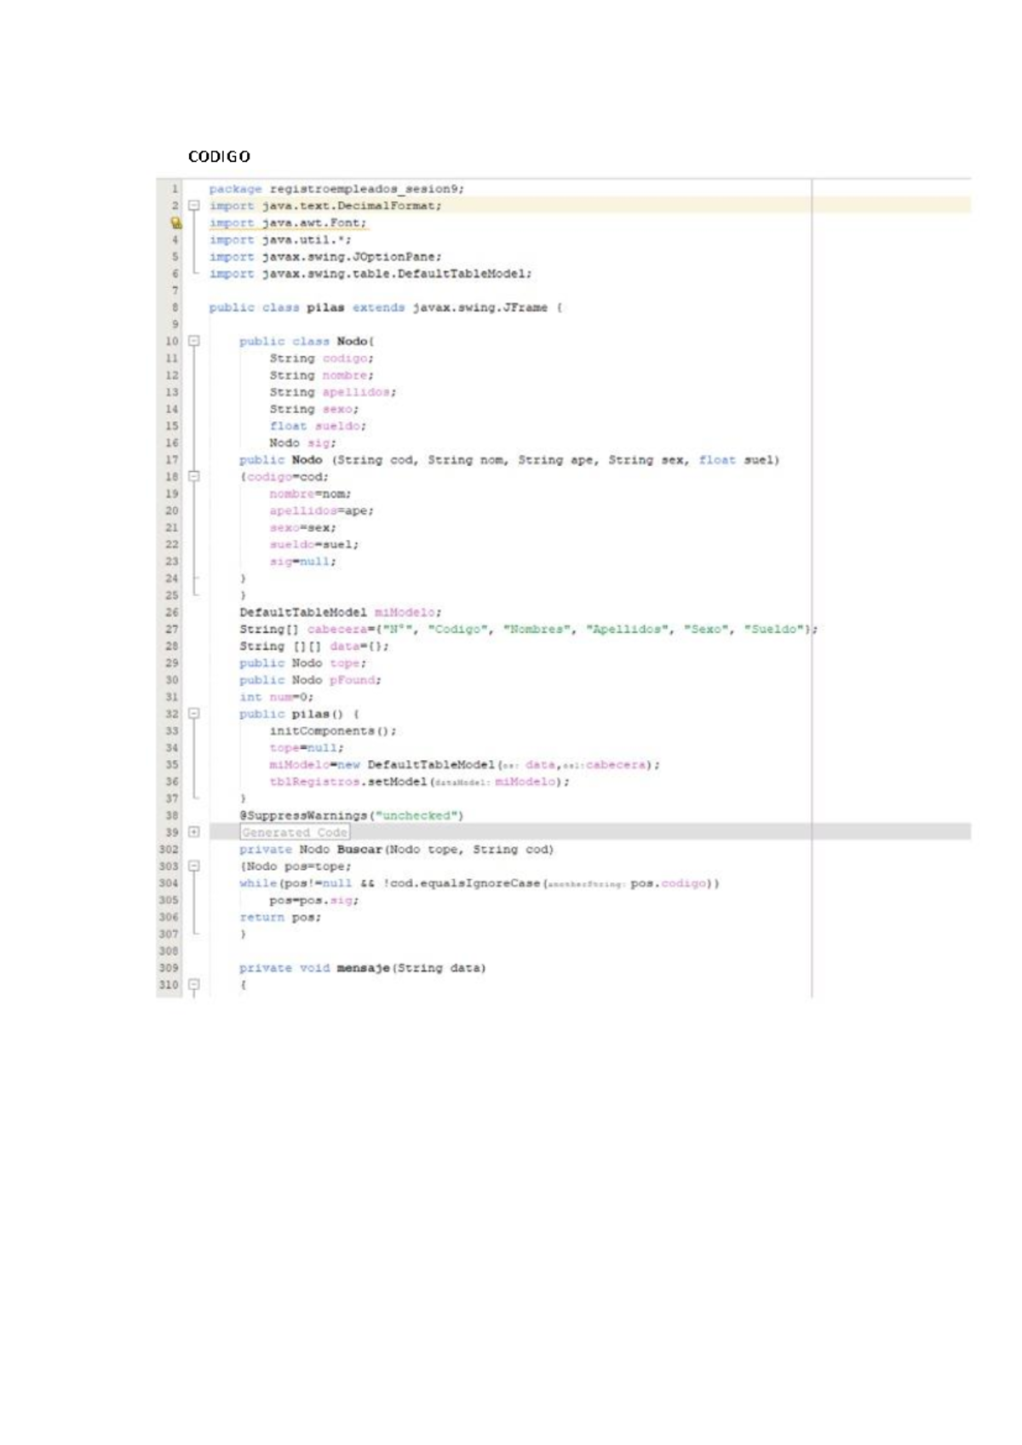Collapse the mensaje method fold at line 310

pyautogui.click(x=194, y=984)
